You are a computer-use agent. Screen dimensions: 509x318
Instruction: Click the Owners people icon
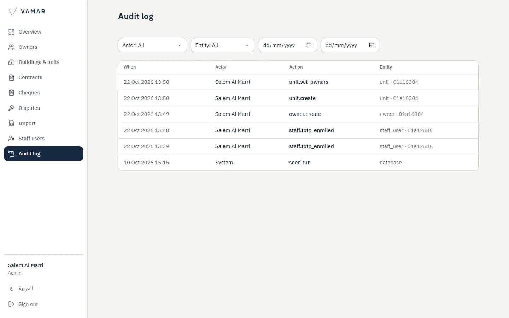tap(11, 47)
